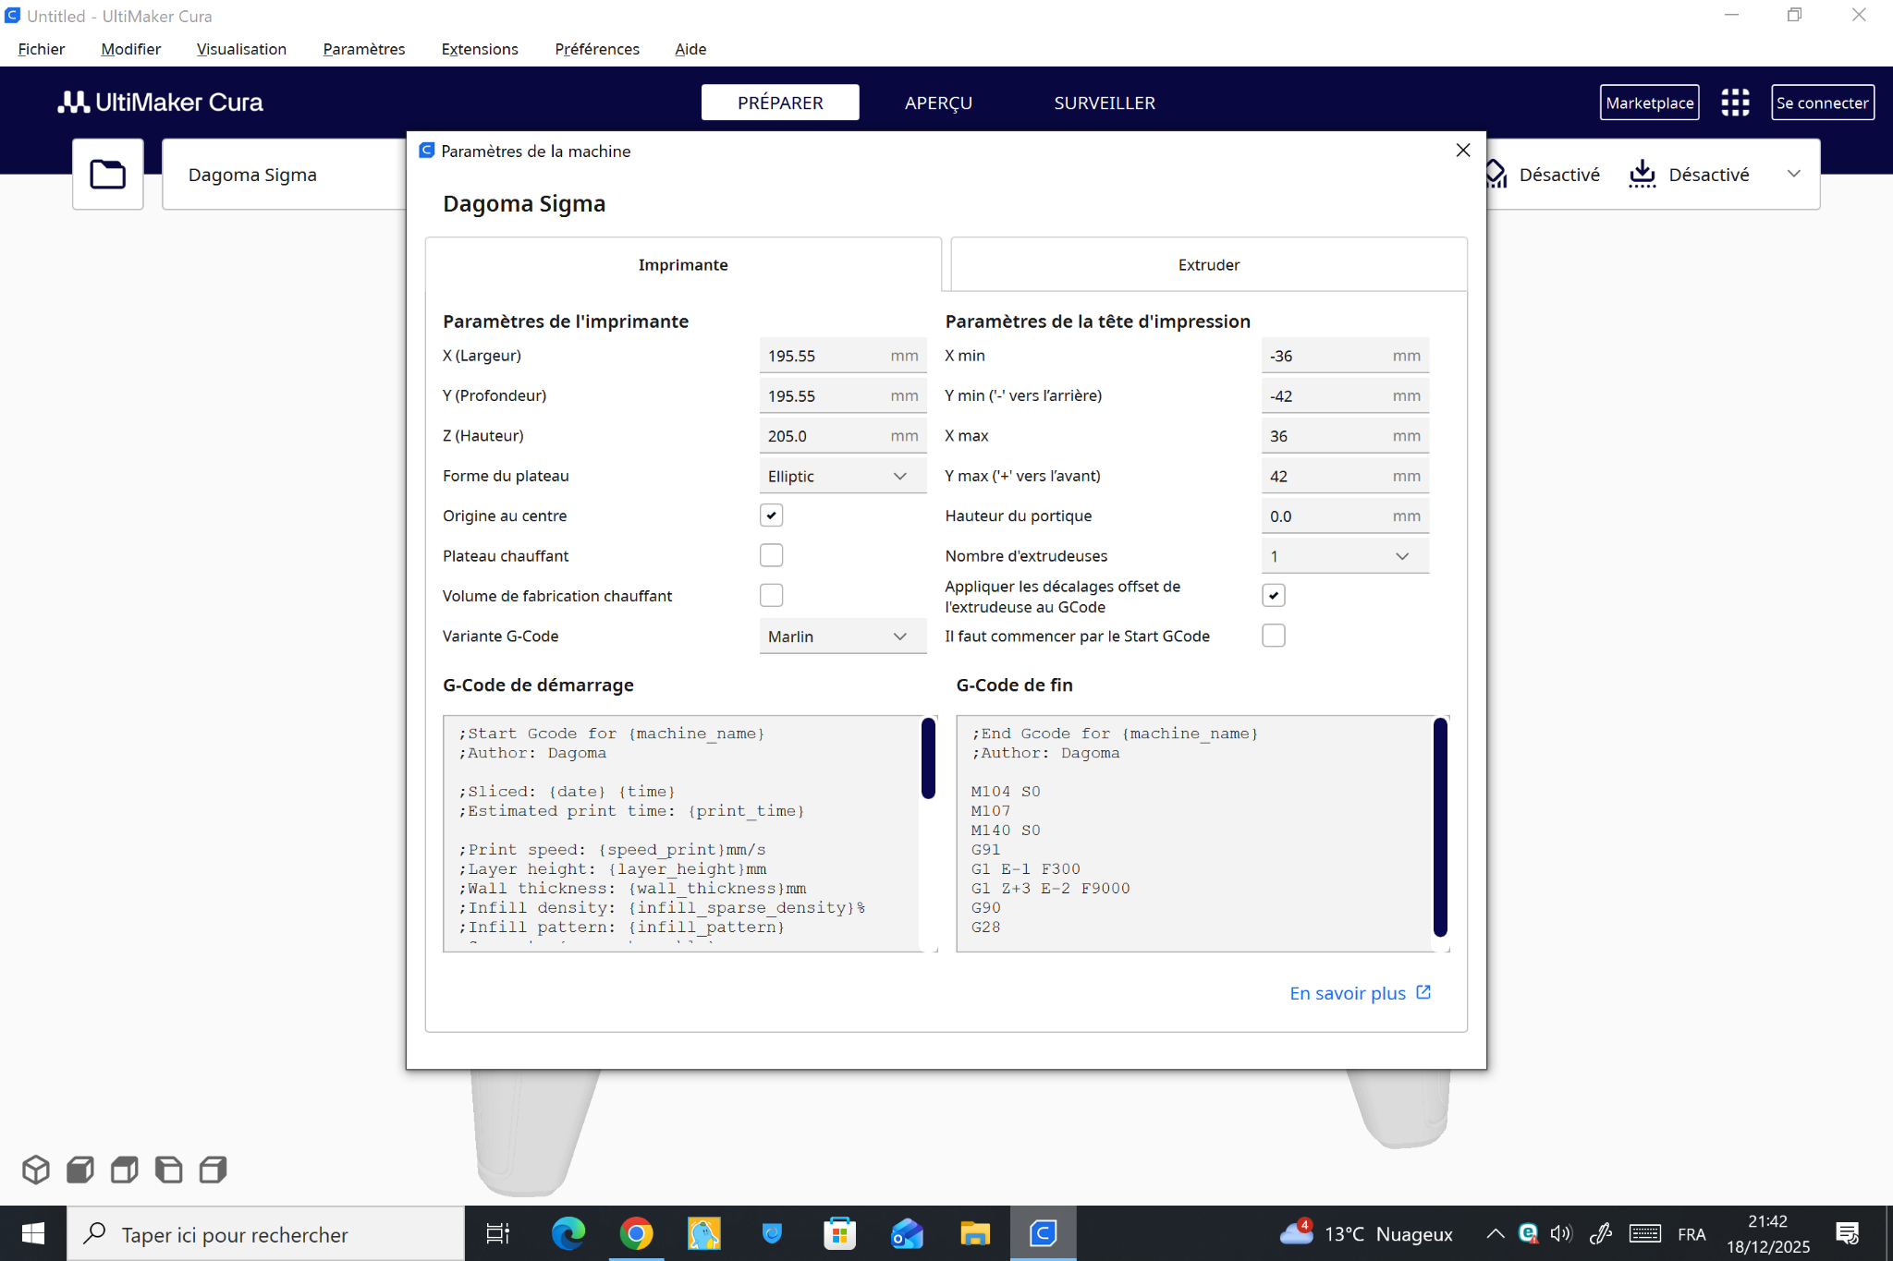
Task: Select the top view cube icon
Action: click(125, 1170)
